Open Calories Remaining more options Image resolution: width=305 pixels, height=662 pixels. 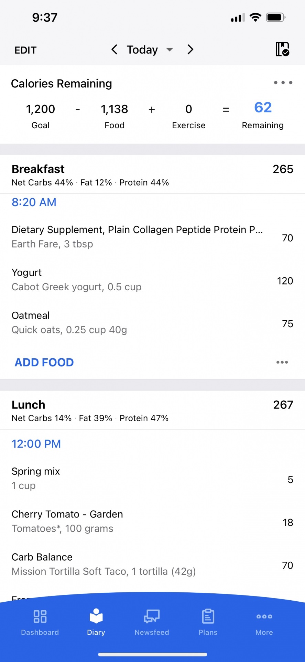[283, 83]
